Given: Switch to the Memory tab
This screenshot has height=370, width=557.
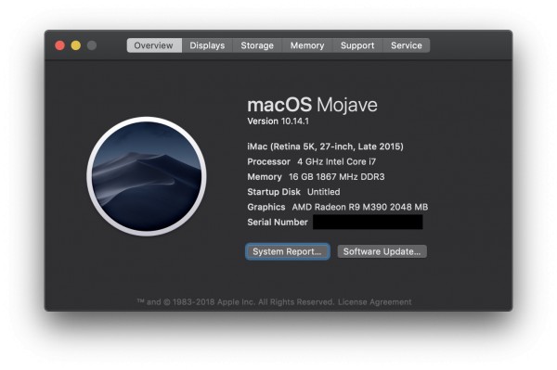Looking at the screenshot, I should coord(307,45).
